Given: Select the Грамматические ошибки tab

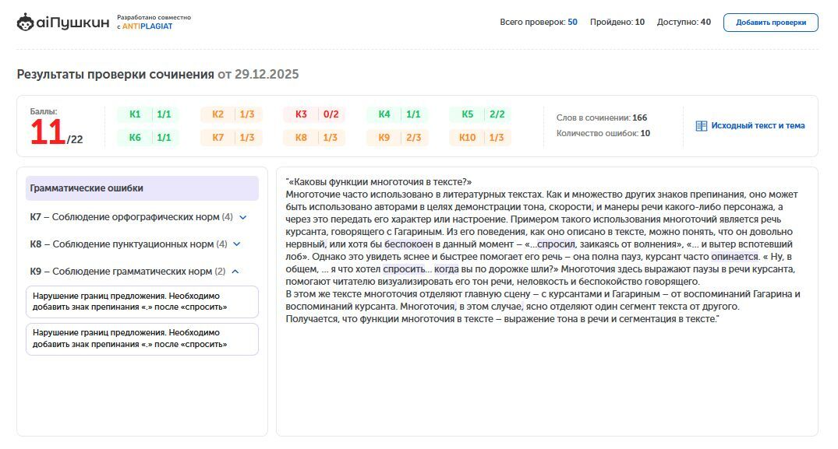Looking at the screenshot, I should [142, 188].
